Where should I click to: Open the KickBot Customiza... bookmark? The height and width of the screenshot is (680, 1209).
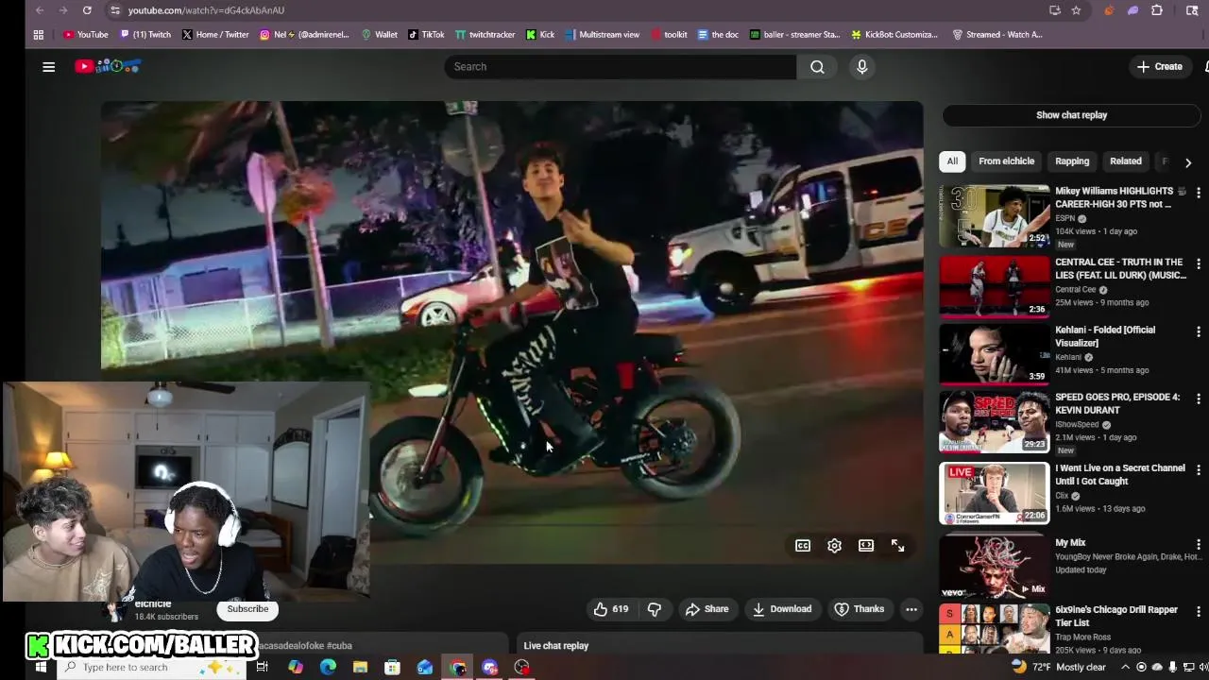tap(894, 35)
